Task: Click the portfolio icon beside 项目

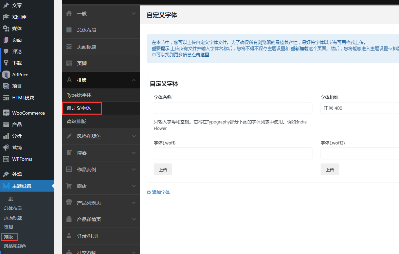Action: coord(6,86)
